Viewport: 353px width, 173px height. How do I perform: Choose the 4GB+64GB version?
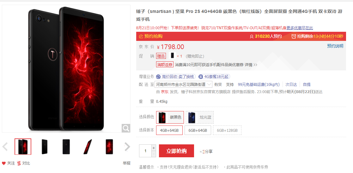[169, 130]
